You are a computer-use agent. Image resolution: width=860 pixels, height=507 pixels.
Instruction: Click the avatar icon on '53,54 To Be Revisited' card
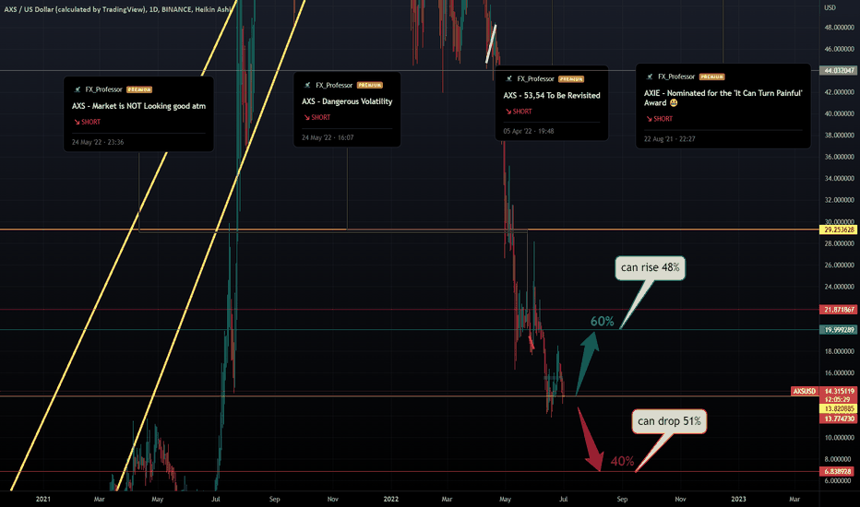tap(509, 79)
